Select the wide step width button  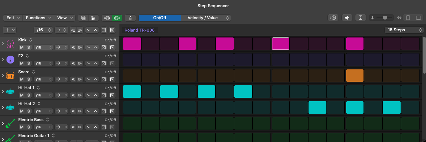pos(418,18)
